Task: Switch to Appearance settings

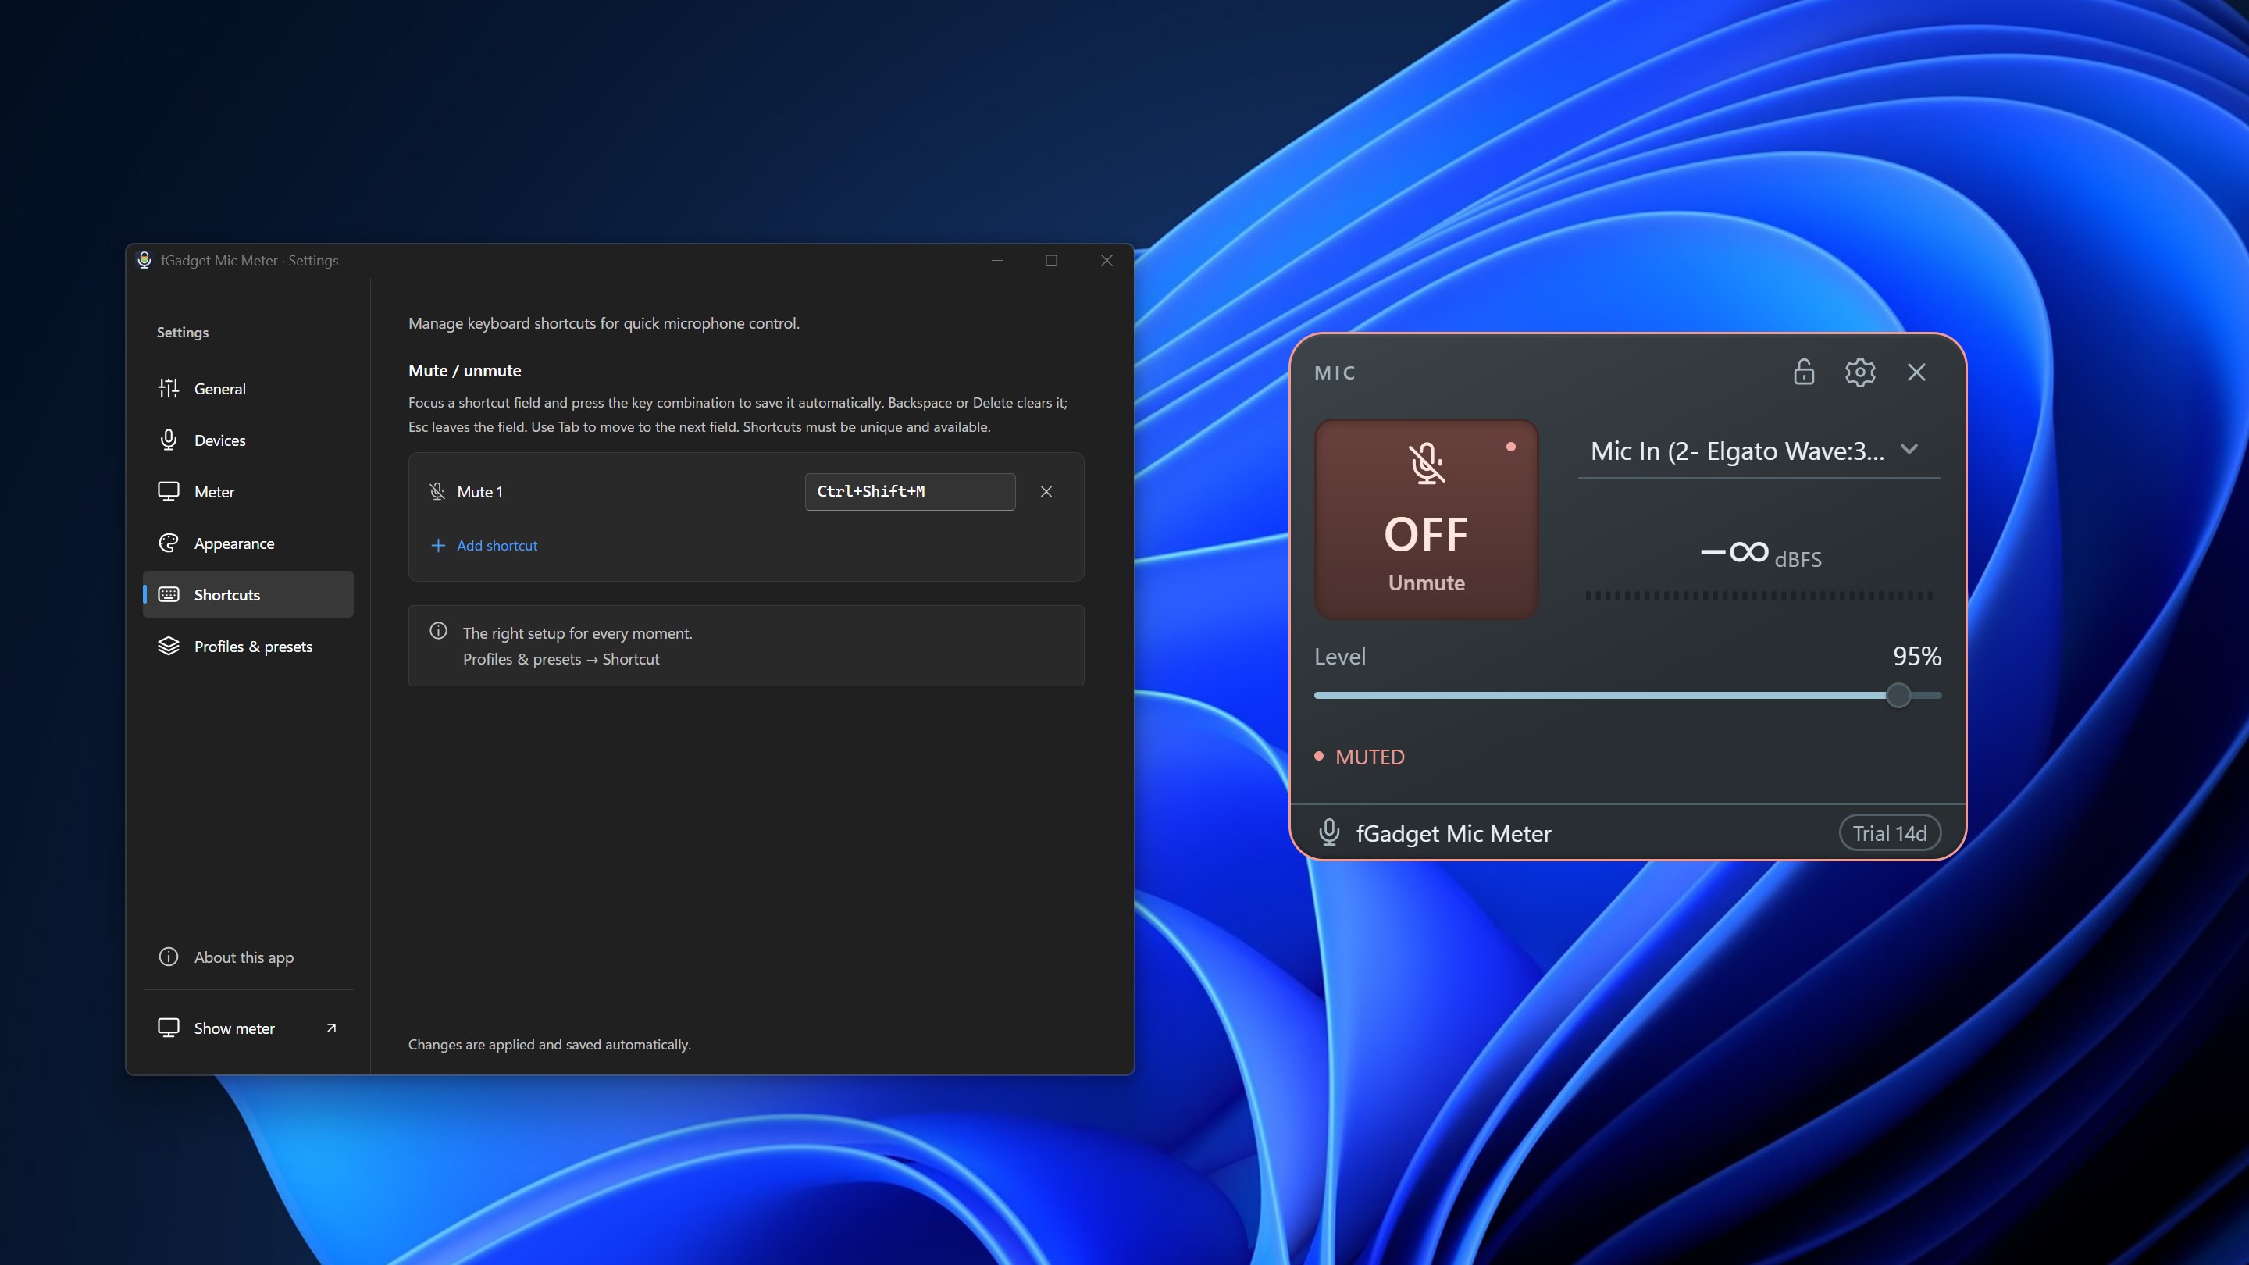Action: pyautogui.click(x=248, y=543)
